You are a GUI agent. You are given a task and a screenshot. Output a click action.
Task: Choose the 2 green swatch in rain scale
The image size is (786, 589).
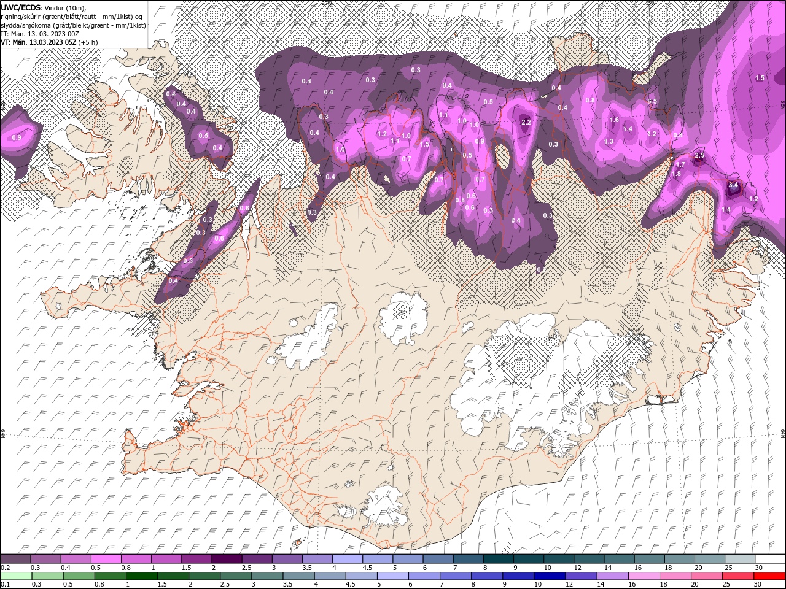coord(204,576)
